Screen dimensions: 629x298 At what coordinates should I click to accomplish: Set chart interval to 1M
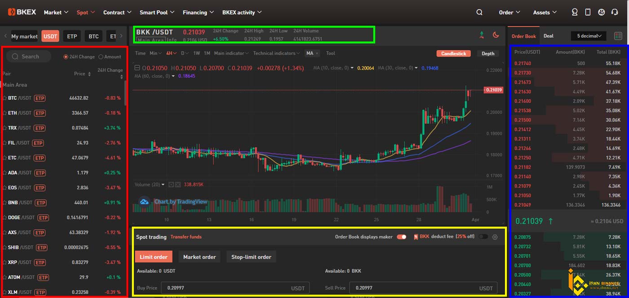[x=207, y=53]
